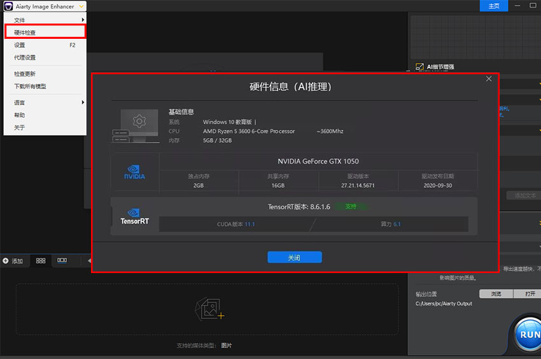This screenshot has height=359, width=541.
Task: Click the blue 关闭 button
Action: (294, 257)
